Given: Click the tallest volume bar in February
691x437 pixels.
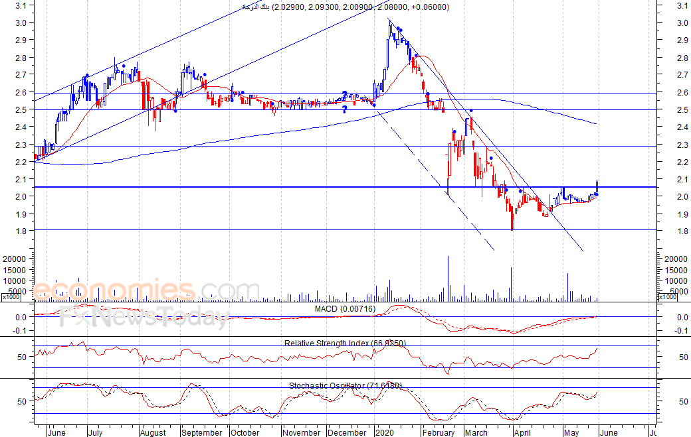Looking at the screenshot, I should 448,279.
